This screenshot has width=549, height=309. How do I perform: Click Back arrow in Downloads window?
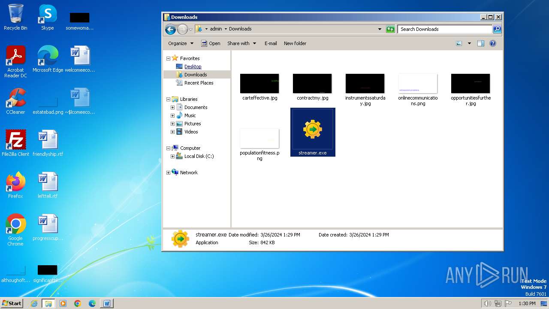[x=170, y=29]
